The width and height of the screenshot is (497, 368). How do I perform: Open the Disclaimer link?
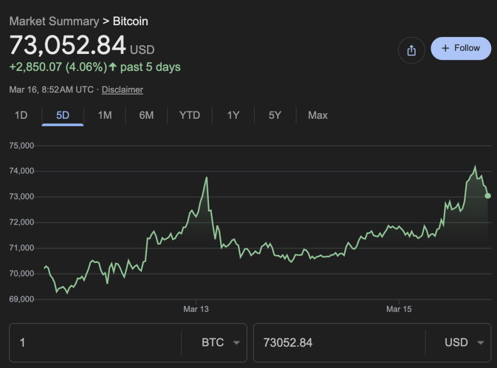(122, 89)
